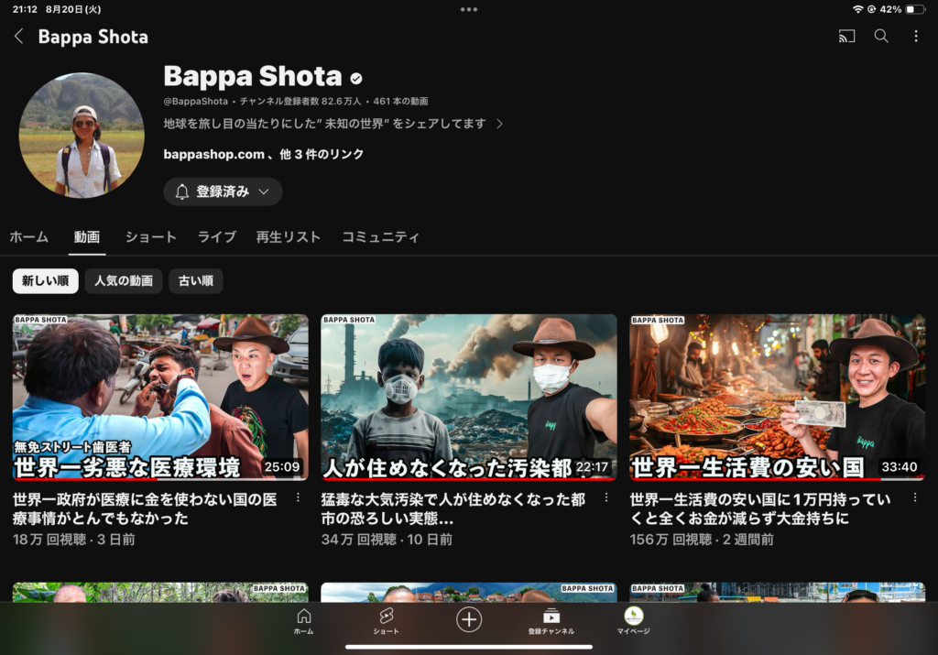938x655 pixels.
Task: Open Shorts in bottom navigation bar
Action: (386, 621)
